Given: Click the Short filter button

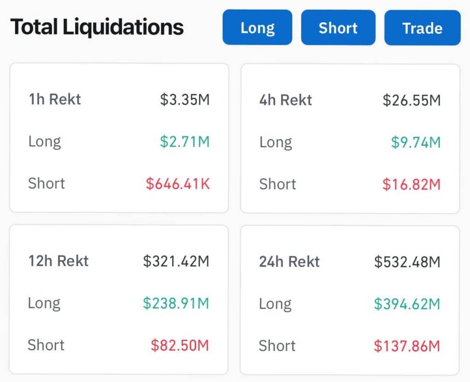Looking at the screenshot, I should pos(338,27).
